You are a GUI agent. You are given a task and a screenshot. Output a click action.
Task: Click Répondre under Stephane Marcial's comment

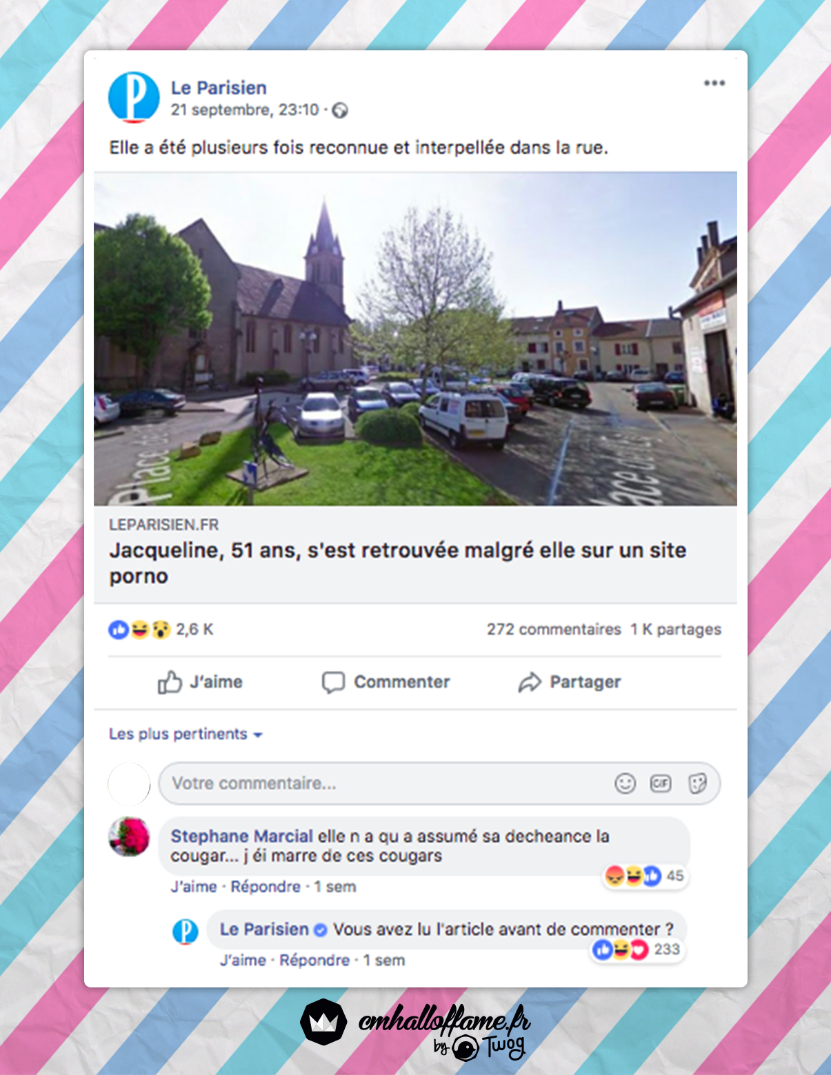(266, 887)
